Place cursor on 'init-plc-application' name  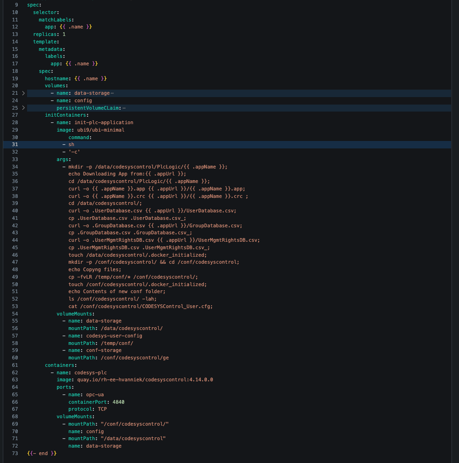(x=104, y=123)
